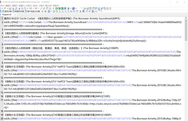Close the magnet.txt tab
This screenshot has height=121, width=188.
(15, 15)
